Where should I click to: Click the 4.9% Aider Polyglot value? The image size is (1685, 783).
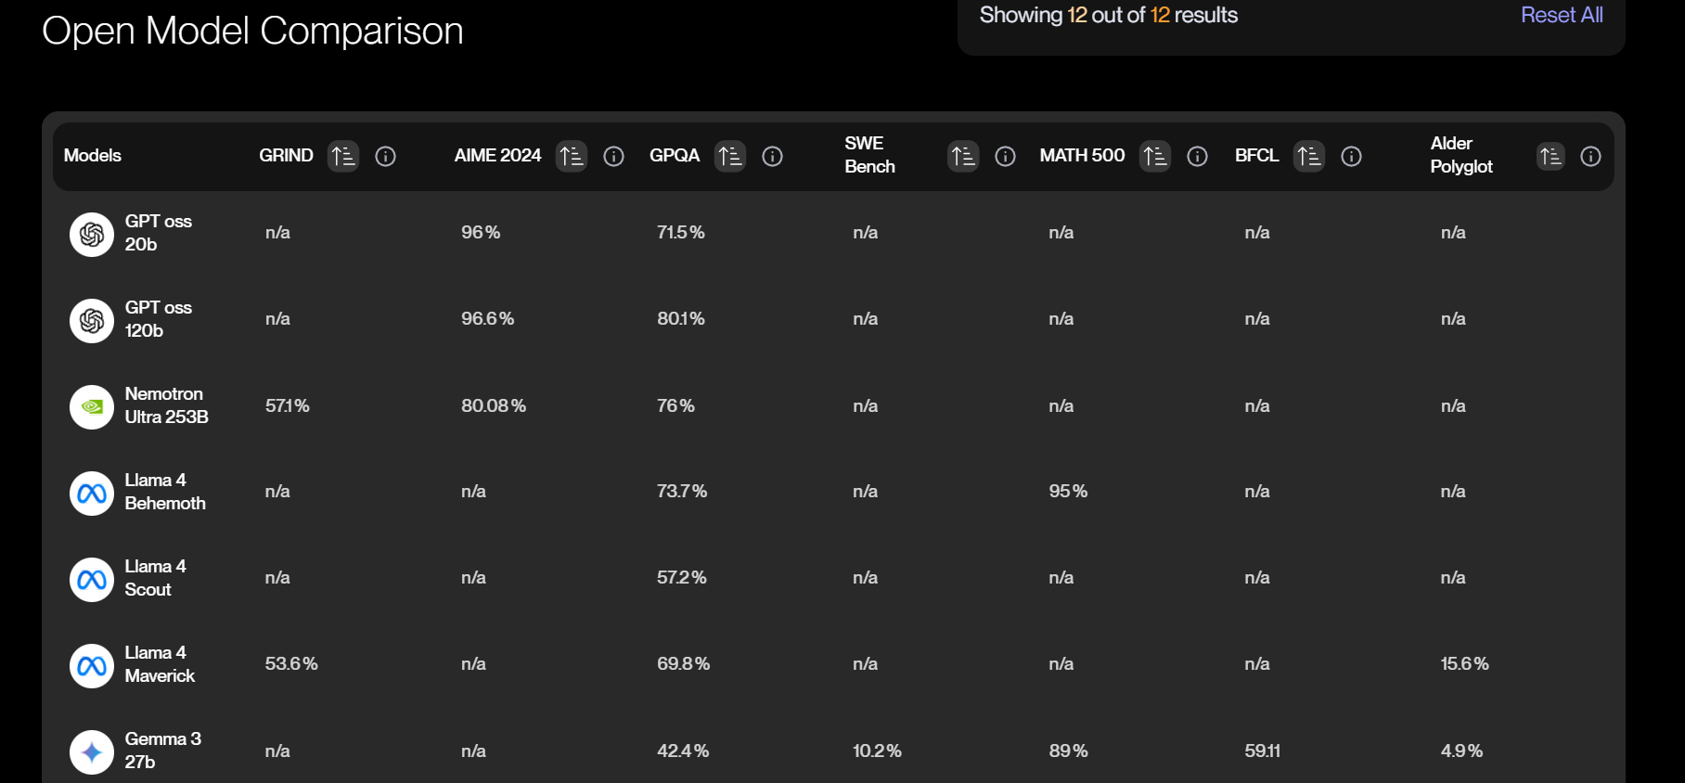pyautogui.click(x=1462, y=751)
